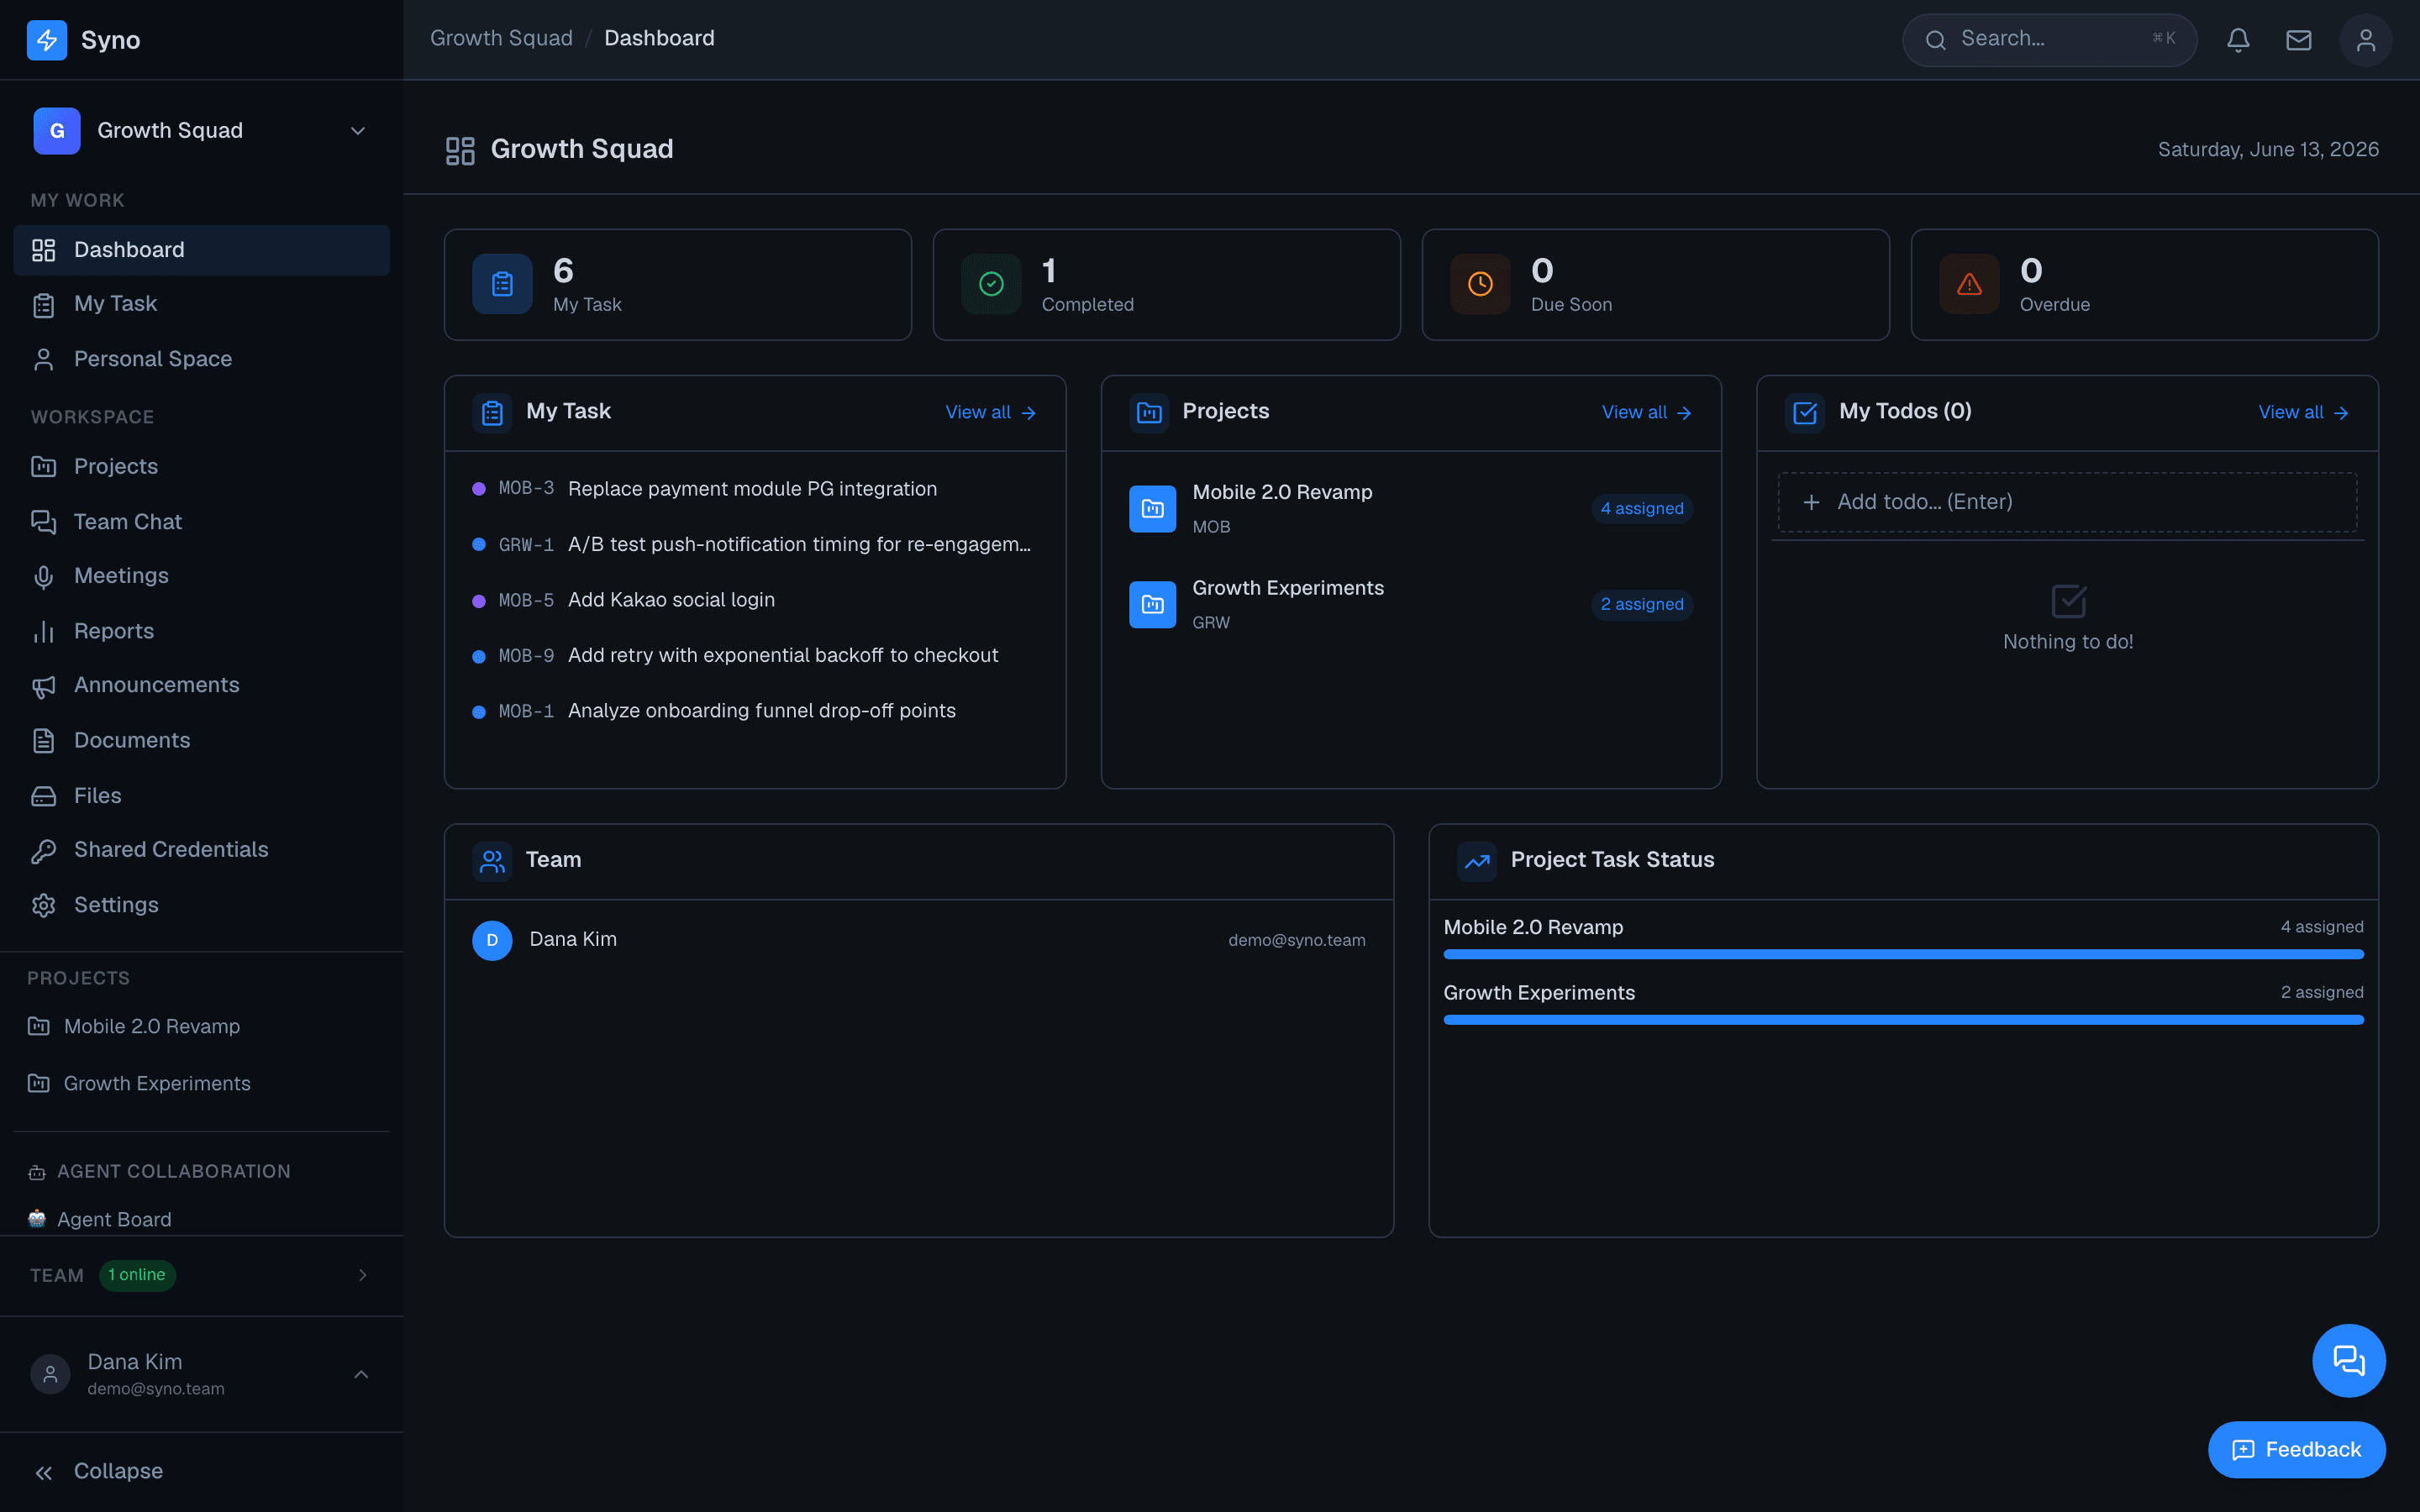Open My Task in sidebar
This screenshot has width=2420, height=1512.
click(201, 304)
